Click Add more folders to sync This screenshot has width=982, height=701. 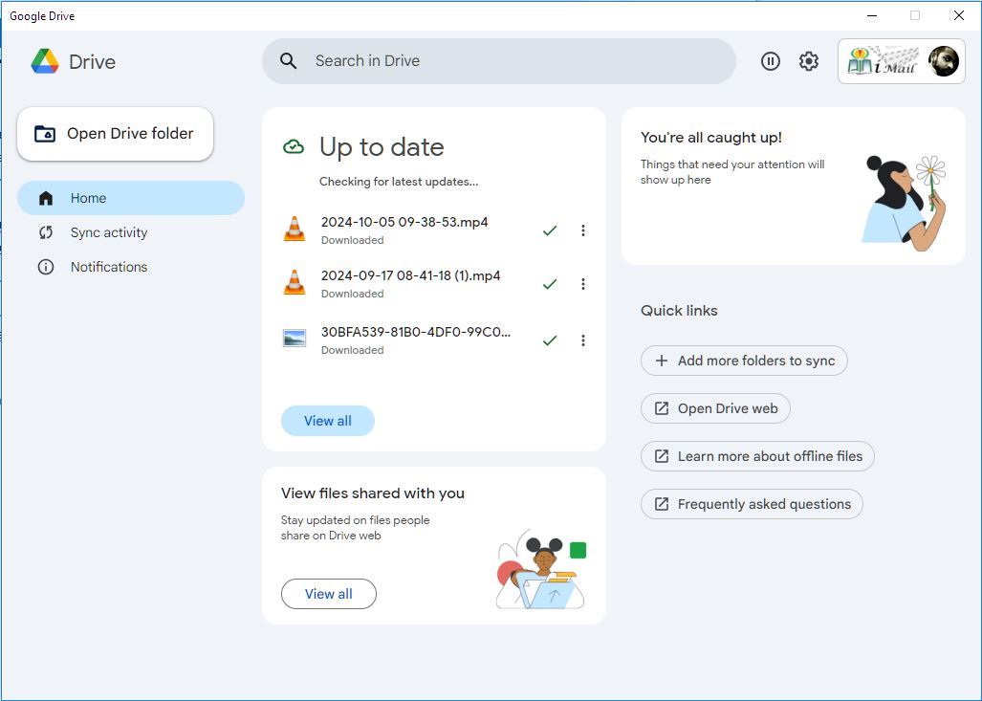744,361
